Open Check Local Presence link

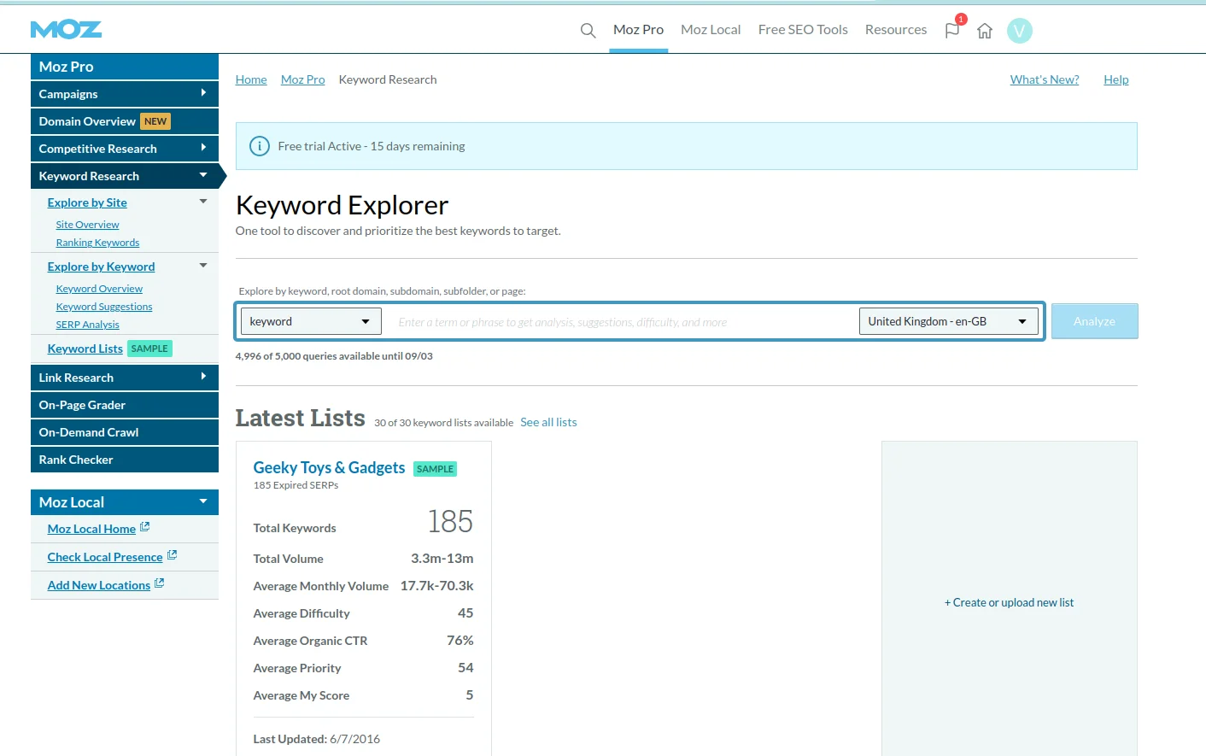coord(105,557)
